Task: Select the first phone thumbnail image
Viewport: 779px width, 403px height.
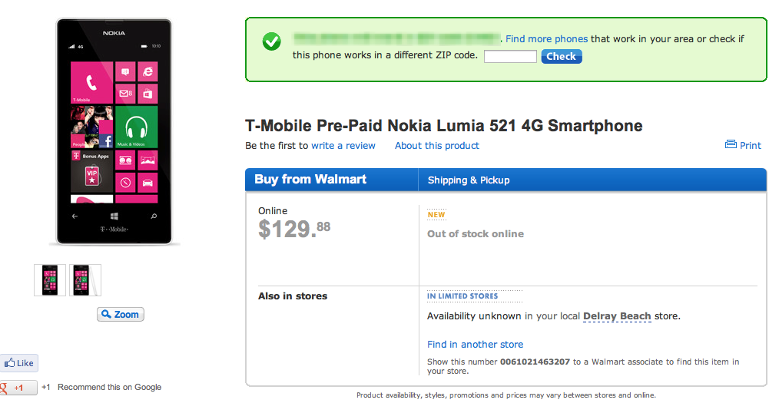Action: 50,280
